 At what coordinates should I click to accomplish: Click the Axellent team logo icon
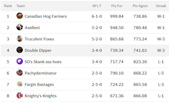20,27
